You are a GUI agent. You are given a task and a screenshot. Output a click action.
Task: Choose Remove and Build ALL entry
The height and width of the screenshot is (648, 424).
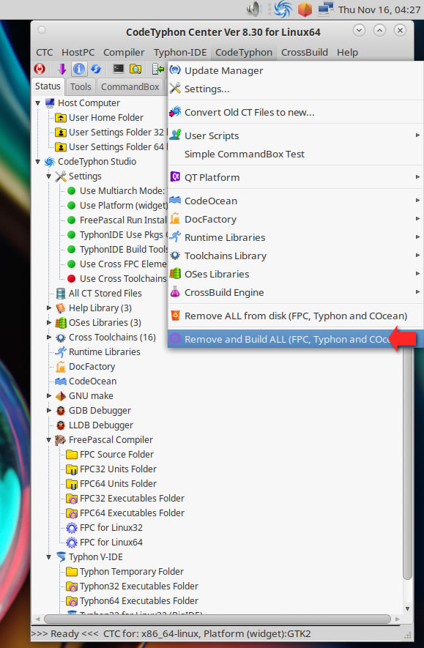[x=295, y=339]
